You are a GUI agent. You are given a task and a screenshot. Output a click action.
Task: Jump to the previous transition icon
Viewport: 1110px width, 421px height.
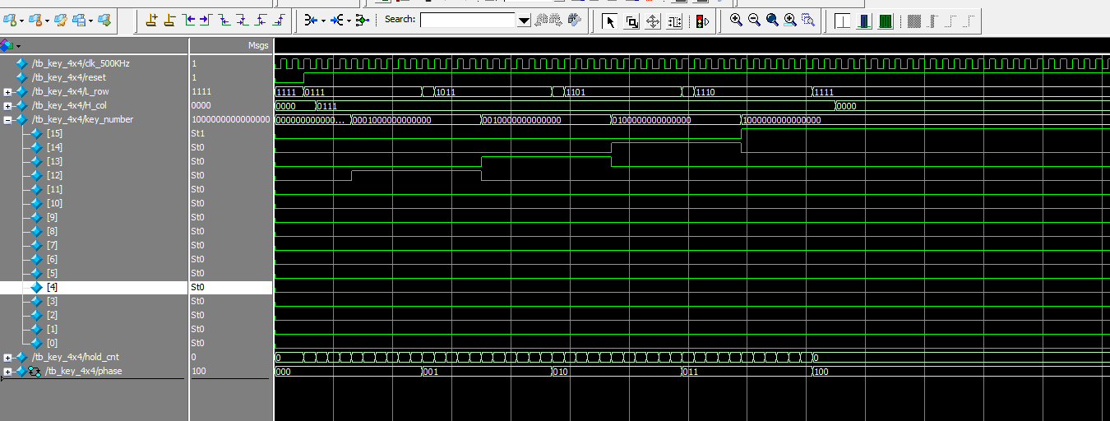pyautogui.click(x=189, y=21)
